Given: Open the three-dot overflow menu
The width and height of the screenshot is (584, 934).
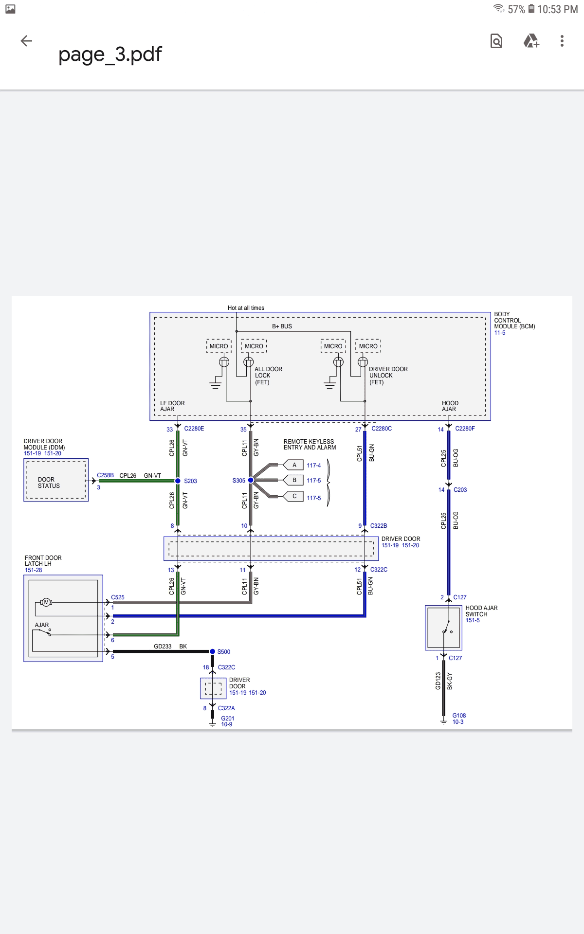Looking at the screenshot, I should click(x=562, y=41).
